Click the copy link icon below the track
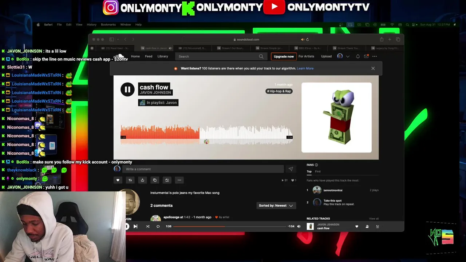The image size is (466, 262). (155, 180)
